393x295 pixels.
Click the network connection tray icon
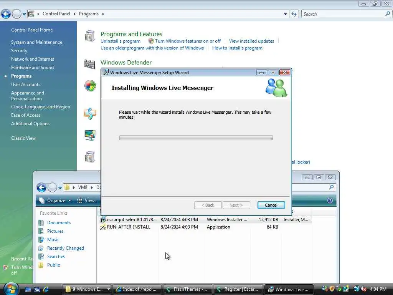(x=356, y=289)
